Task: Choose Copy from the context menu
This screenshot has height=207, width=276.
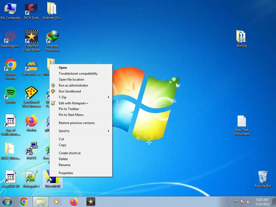Action: [81, 145]
